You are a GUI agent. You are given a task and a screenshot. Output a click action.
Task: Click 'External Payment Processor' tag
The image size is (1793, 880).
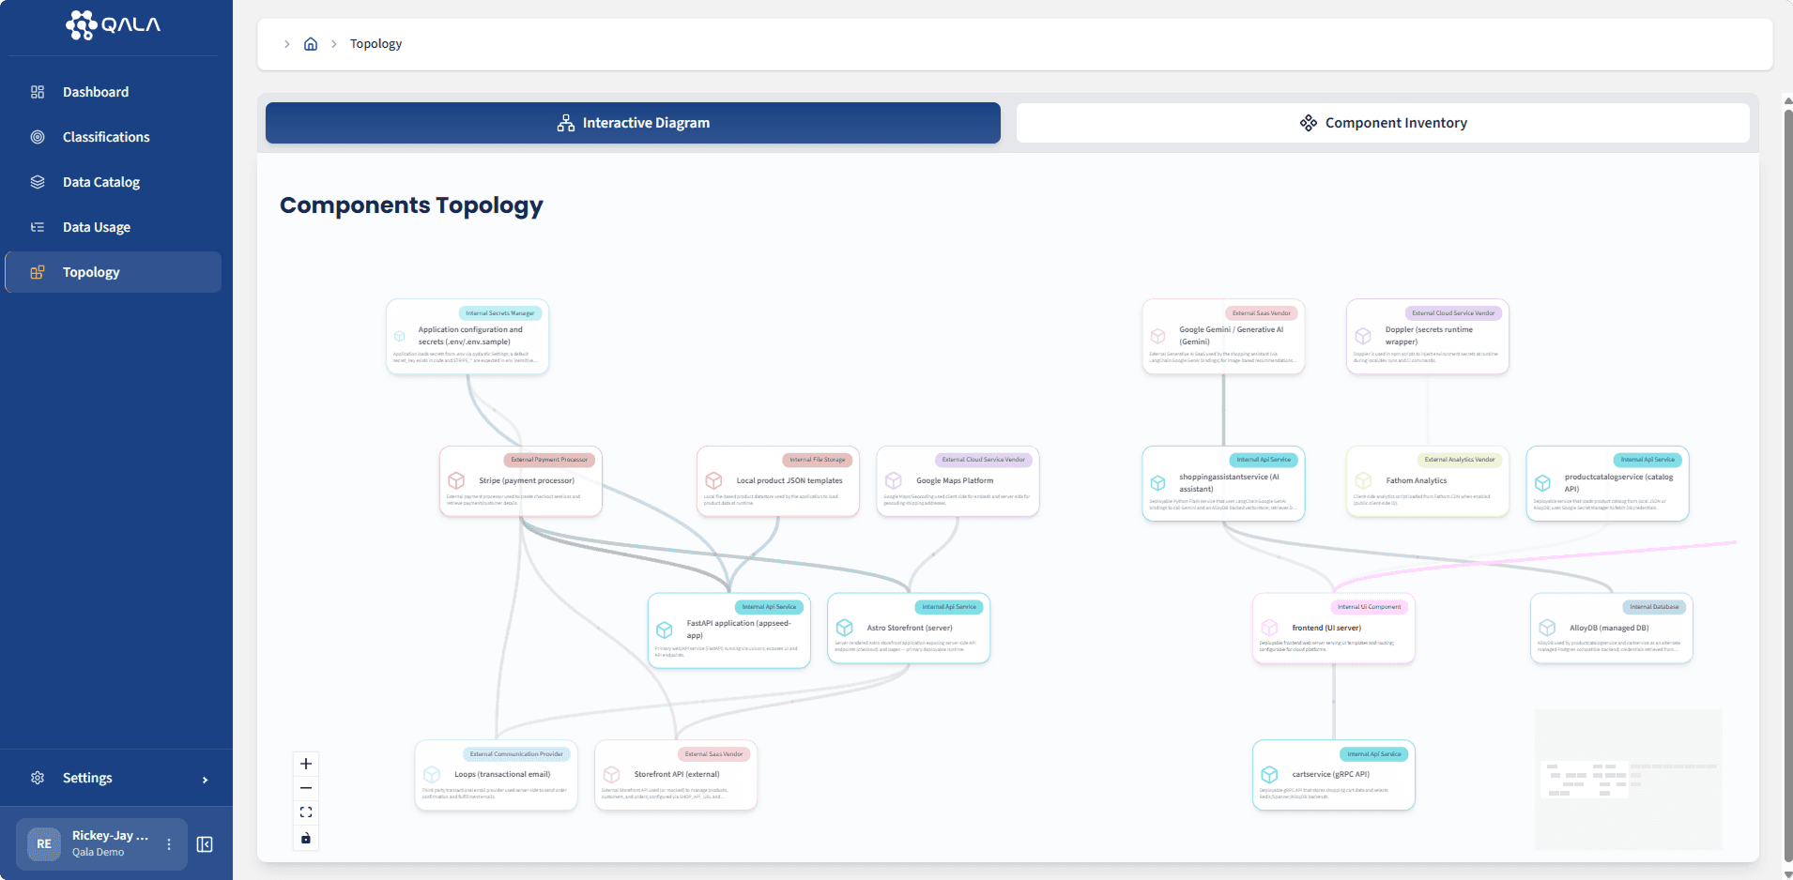coord(549,460)
